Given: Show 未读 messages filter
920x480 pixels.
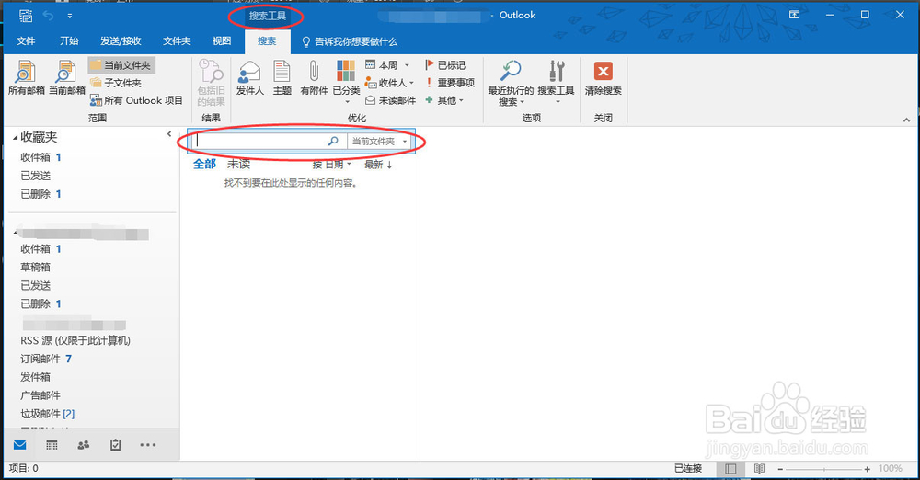Looking at the screenshot, I should coord(239,165).
